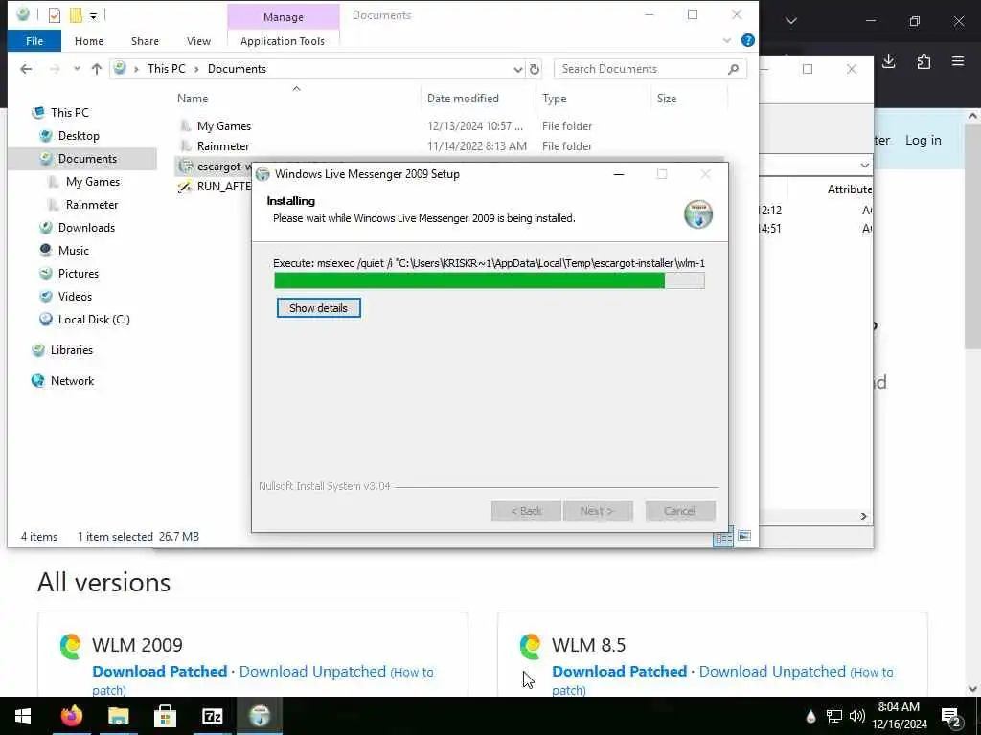981x735 pixels.
Task: Select the RUN_AFTE file icon
Action: pyautogui.click(x=185, y=187)
